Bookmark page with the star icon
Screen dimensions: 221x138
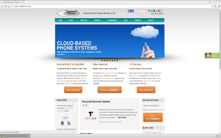pyautogui.click(x=212, y=6)
